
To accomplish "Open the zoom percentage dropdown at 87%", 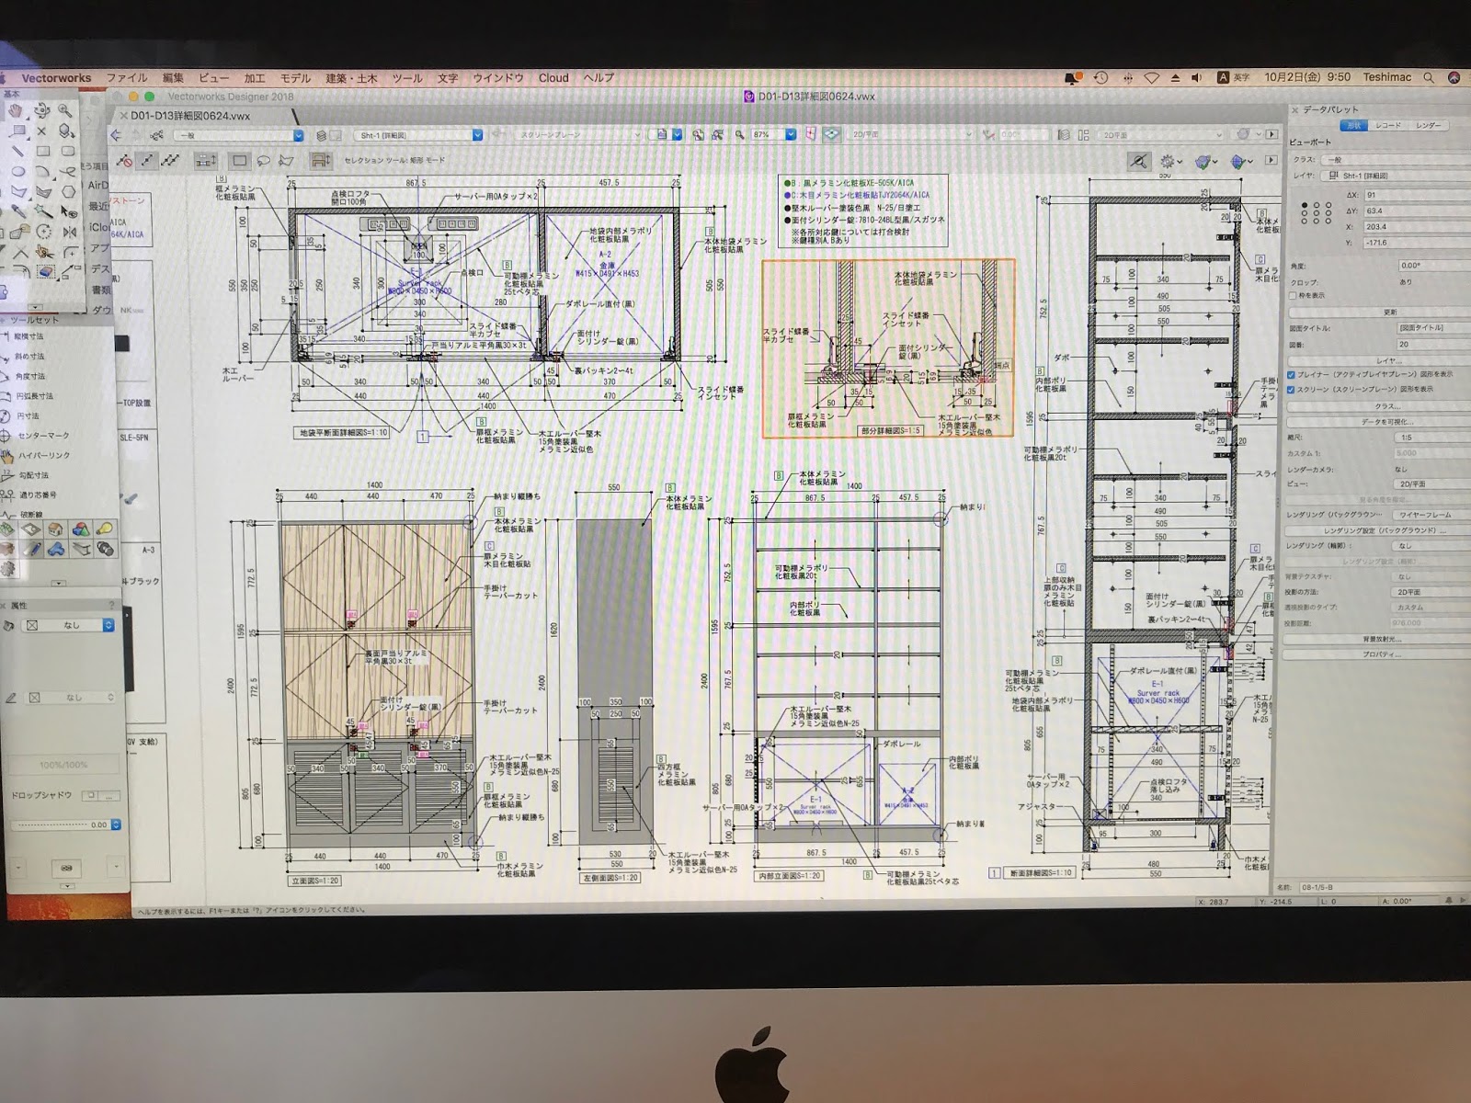I will click(x=772, y=135).
